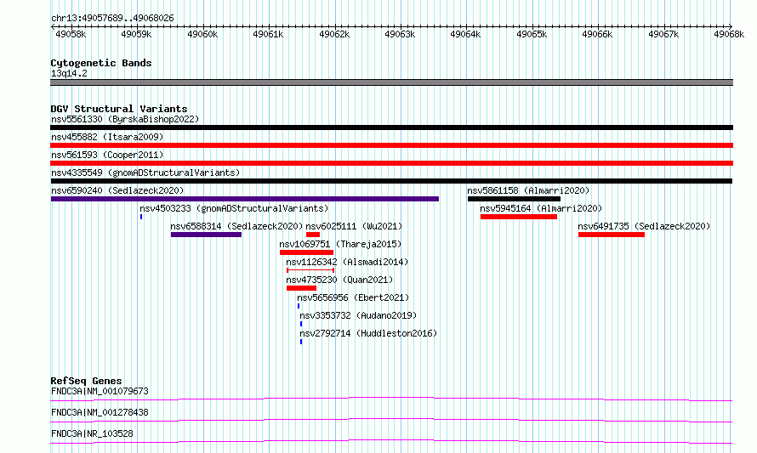The image size is (757, 453).
Task: Click the nsv5656956 (Ebert2021) label
Action: coord(353,297)
